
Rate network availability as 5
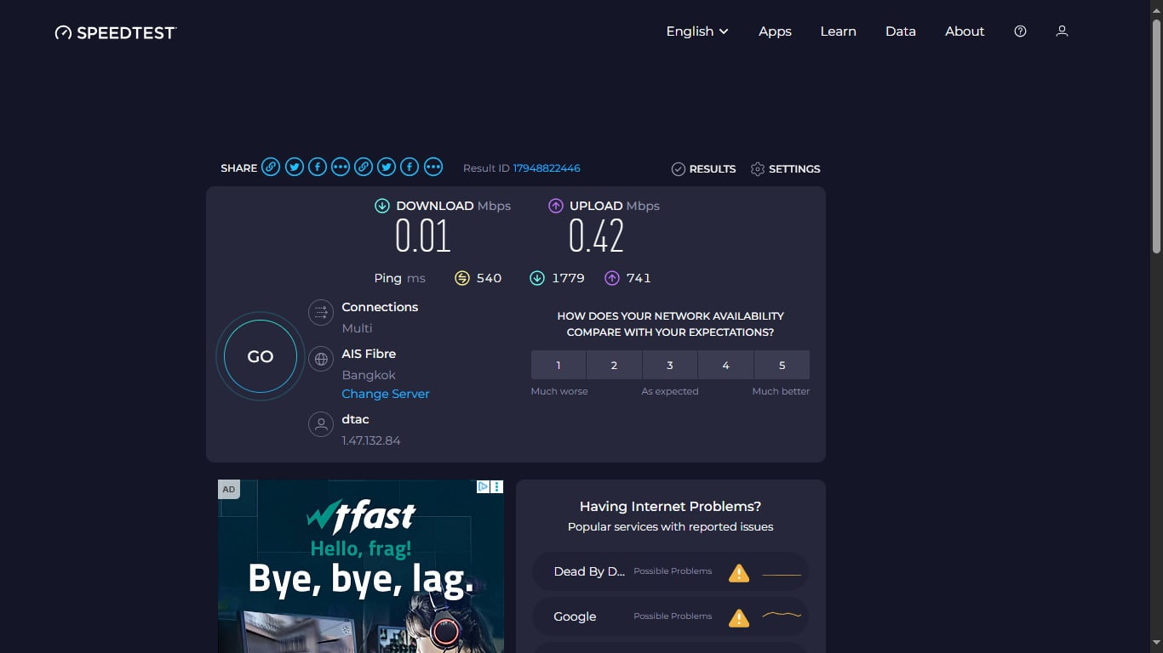click(x=782, y=365)
